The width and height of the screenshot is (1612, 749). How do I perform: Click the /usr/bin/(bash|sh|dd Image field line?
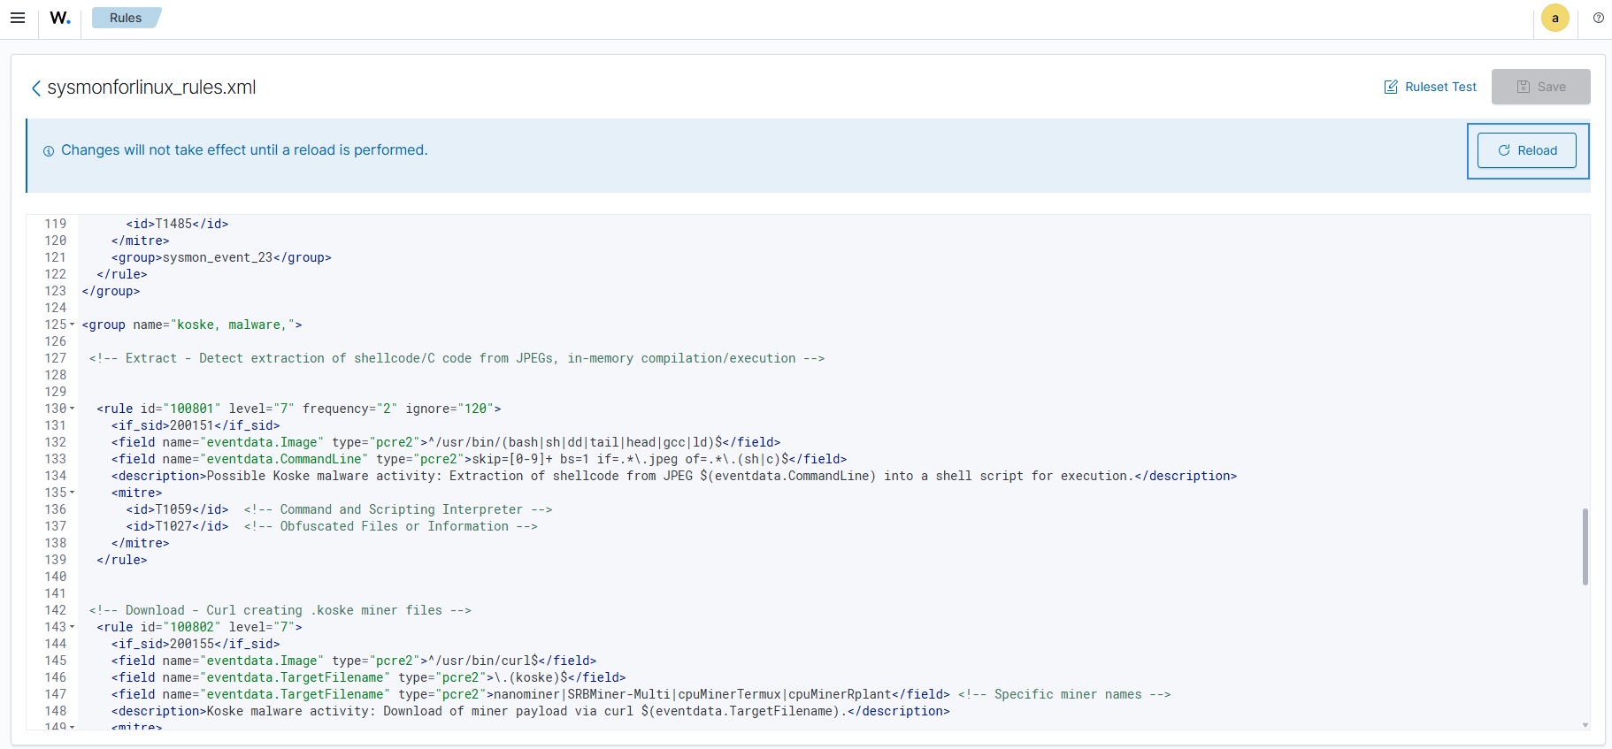point(446,442)
